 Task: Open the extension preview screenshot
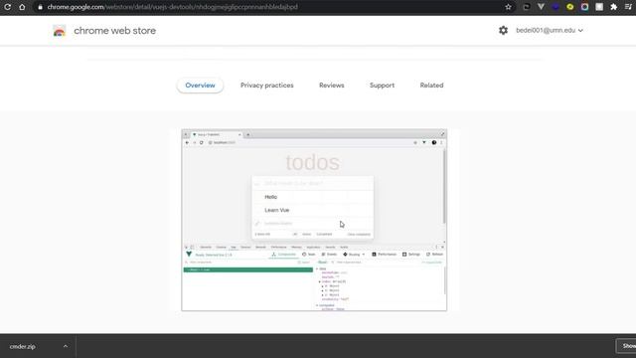[x=314, y=221]
